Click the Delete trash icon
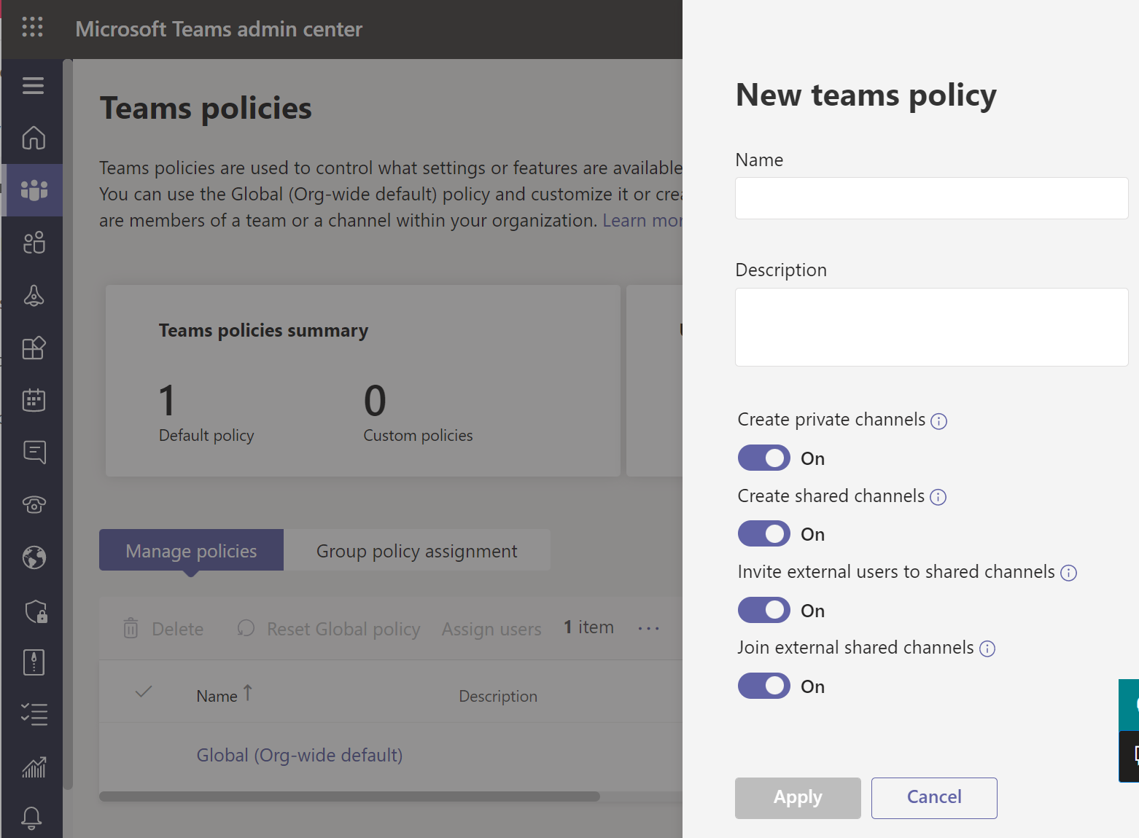1139x838 pixels. [x=131, y=628]
